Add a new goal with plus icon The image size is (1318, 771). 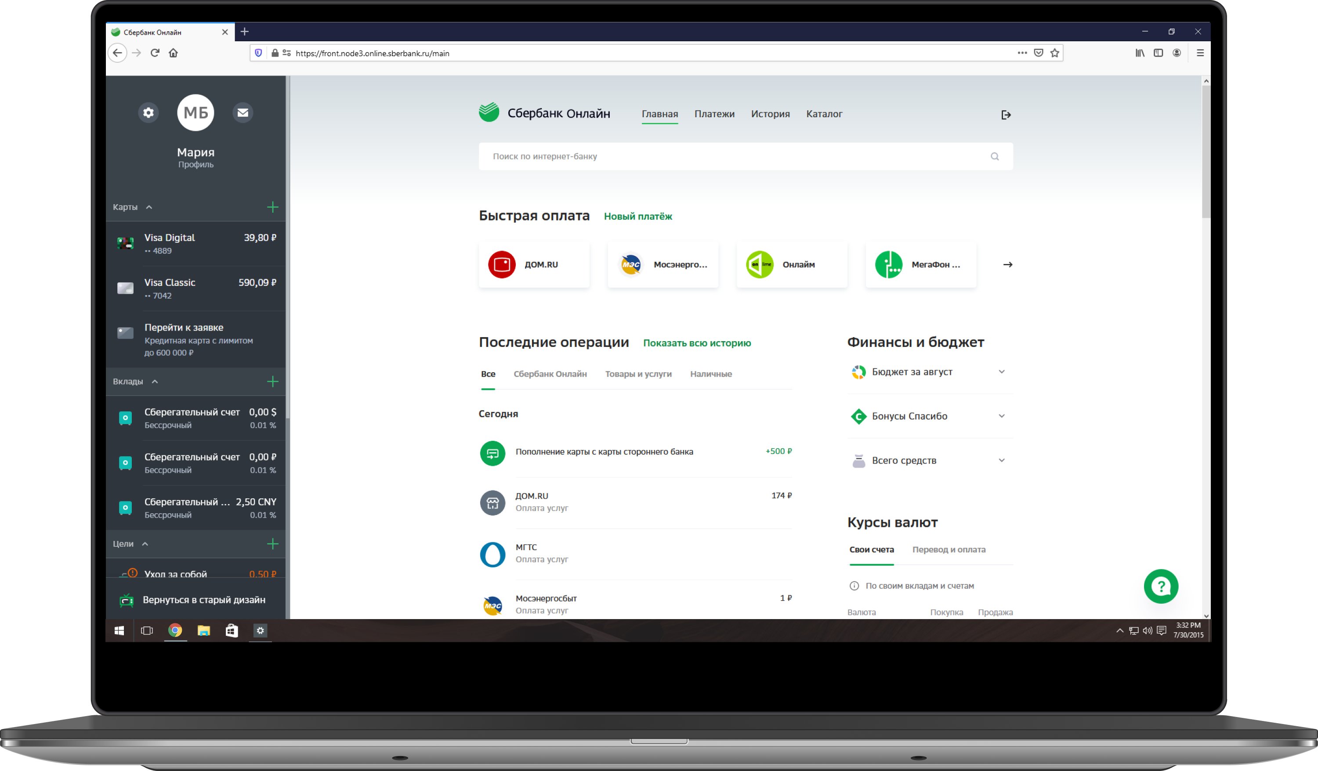(272, 544)
